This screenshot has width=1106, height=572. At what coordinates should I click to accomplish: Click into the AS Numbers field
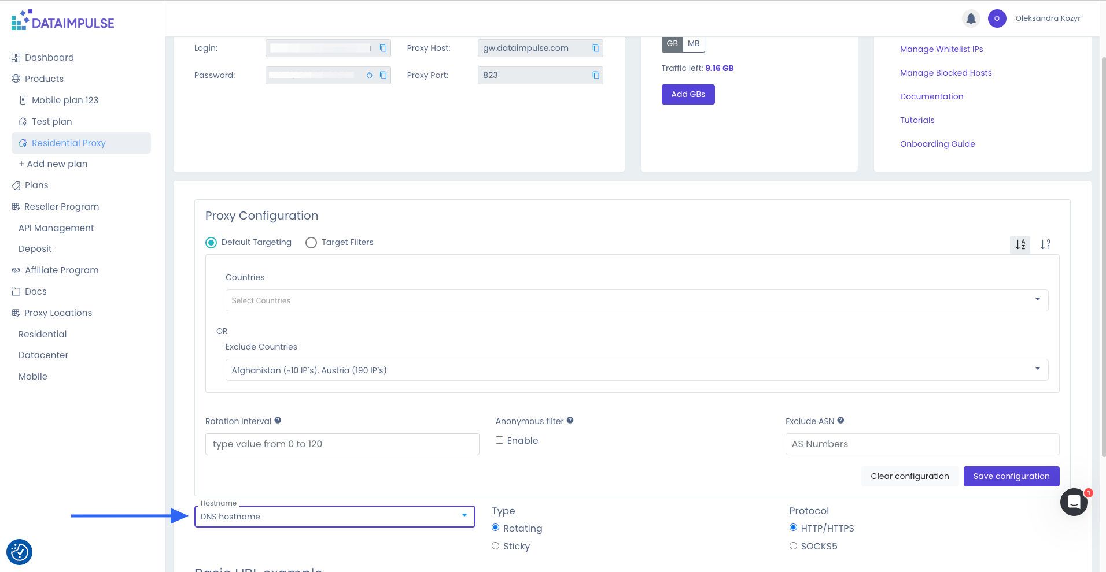click(x=922, y=444)
